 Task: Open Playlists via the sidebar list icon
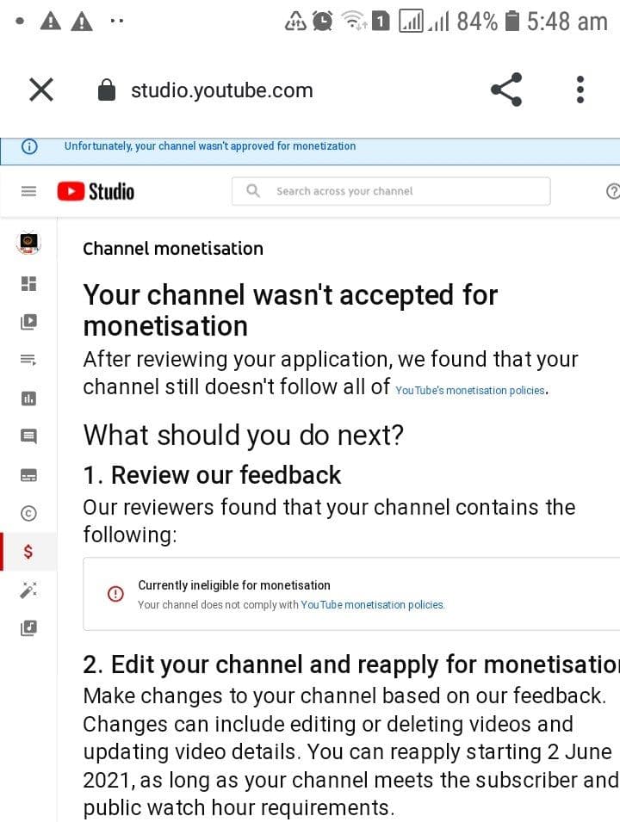(x=29, y=360)
